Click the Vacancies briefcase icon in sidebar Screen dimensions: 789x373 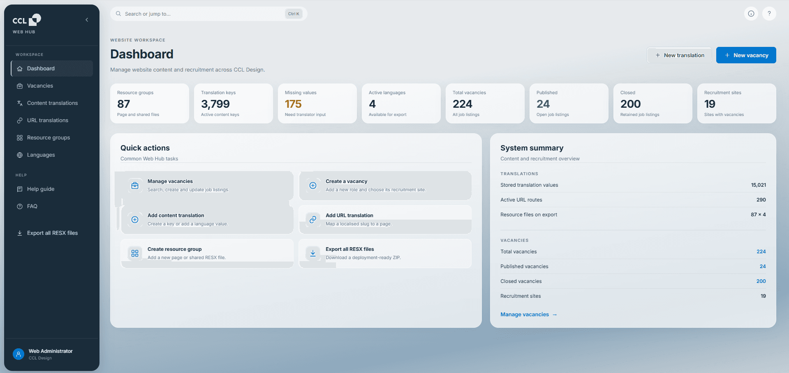tap(20, 86)
